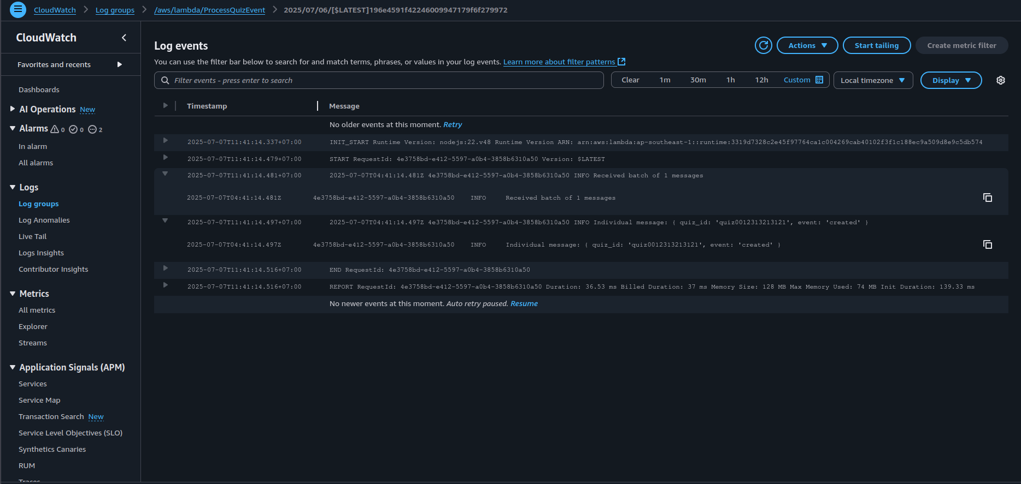This screenshot has width=1021, height=484.
Task: Select the 12h time range
Action: pyautogui.click(x=761, y=80)
